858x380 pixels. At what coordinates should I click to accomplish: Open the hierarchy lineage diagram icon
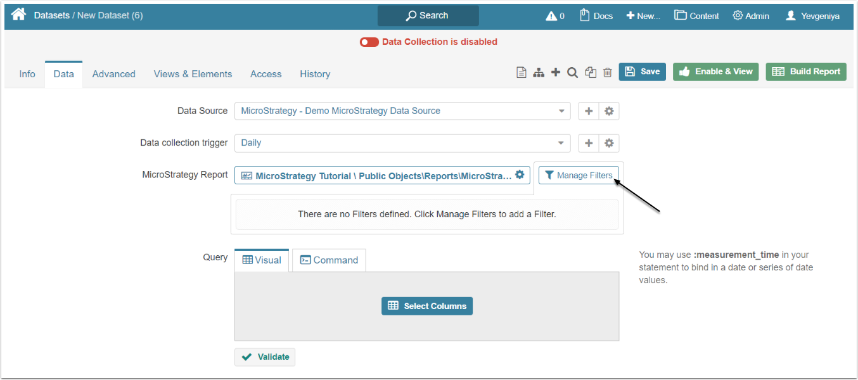click(x=539, y=73)
